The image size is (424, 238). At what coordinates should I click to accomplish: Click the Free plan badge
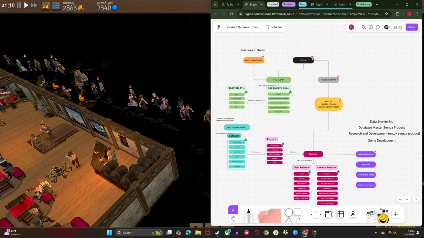tap(255, 27)
